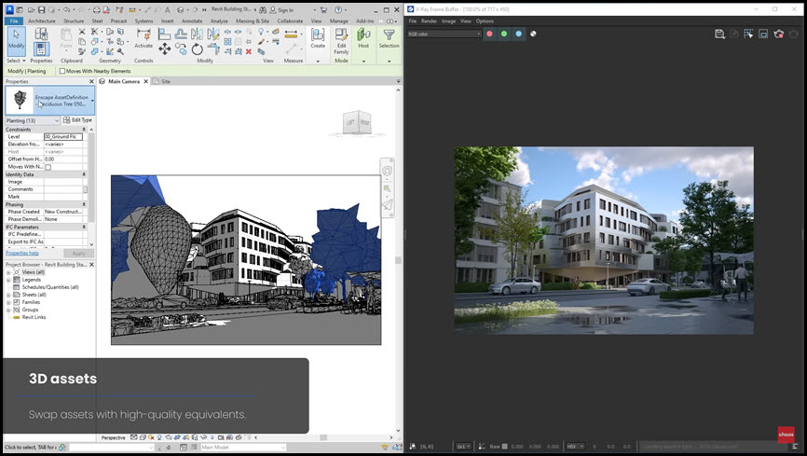
Task: Select the Align tool in the Modify panel
Action: coord(164,34)
